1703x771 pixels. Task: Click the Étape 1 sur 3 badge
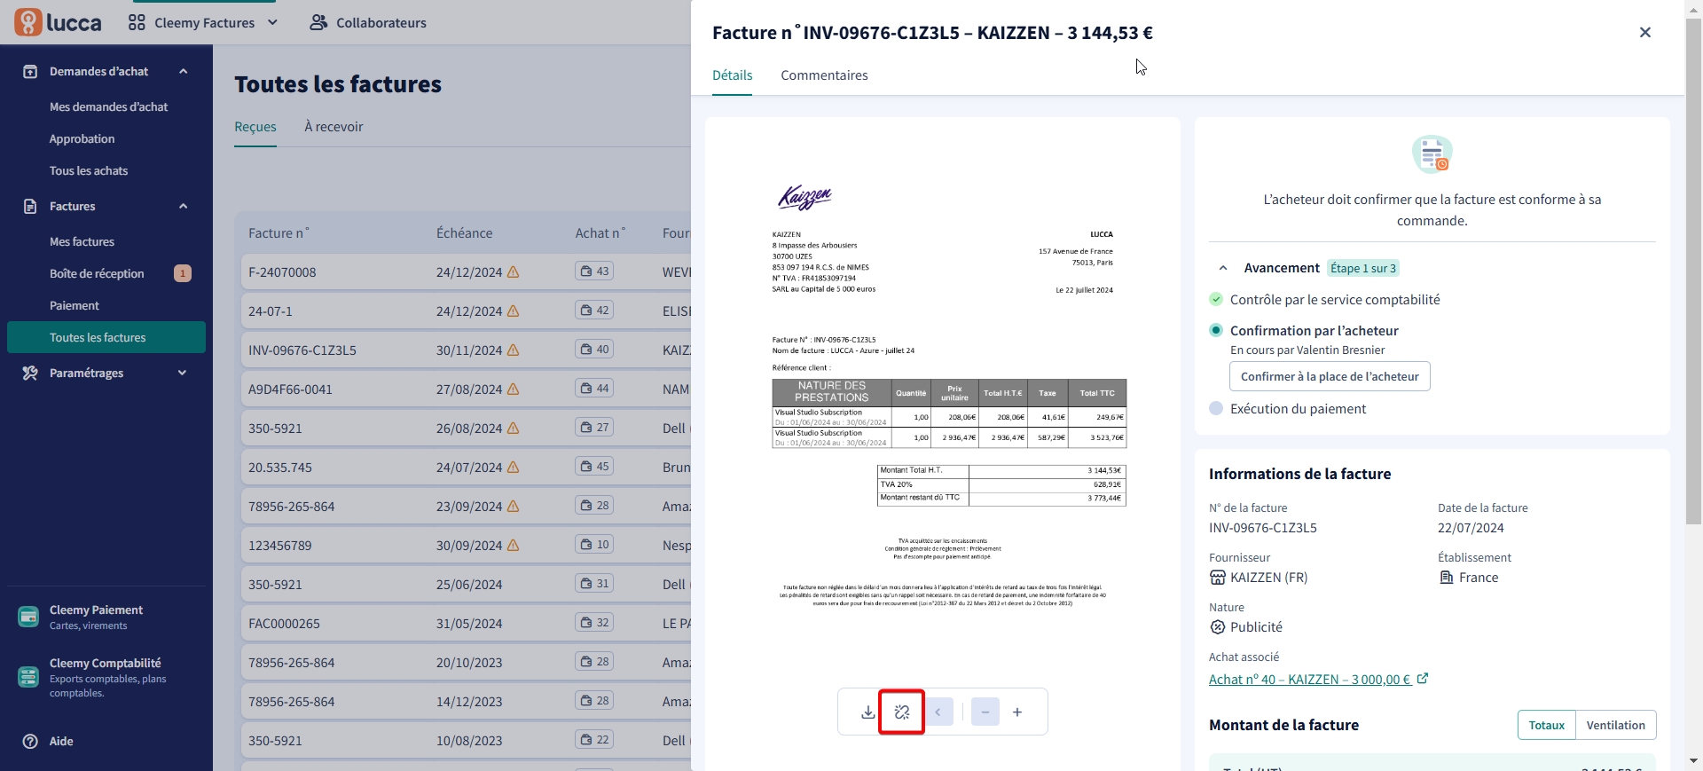pos(1363,268)
